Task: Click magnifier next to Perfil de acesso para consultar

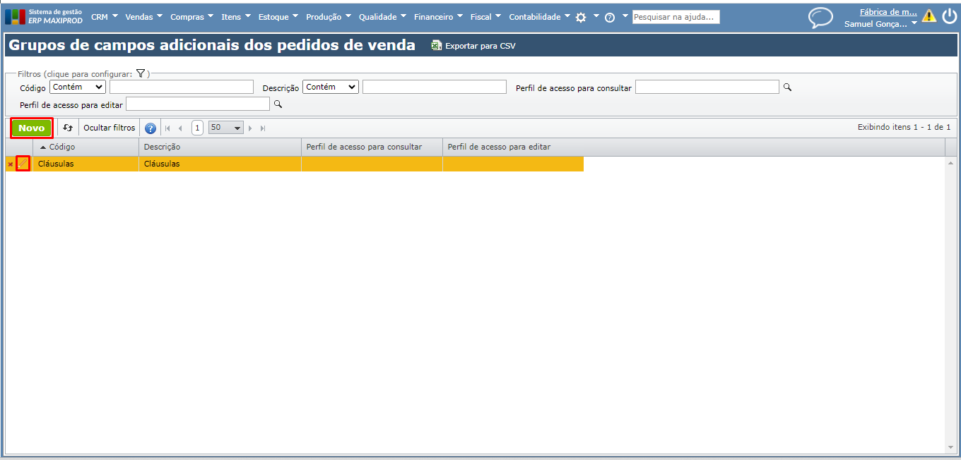Action: 788,87
